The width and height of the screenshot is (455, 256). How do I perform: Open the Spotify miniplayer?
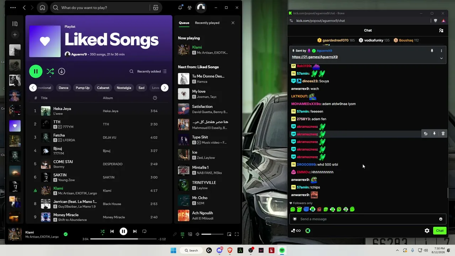229,234
